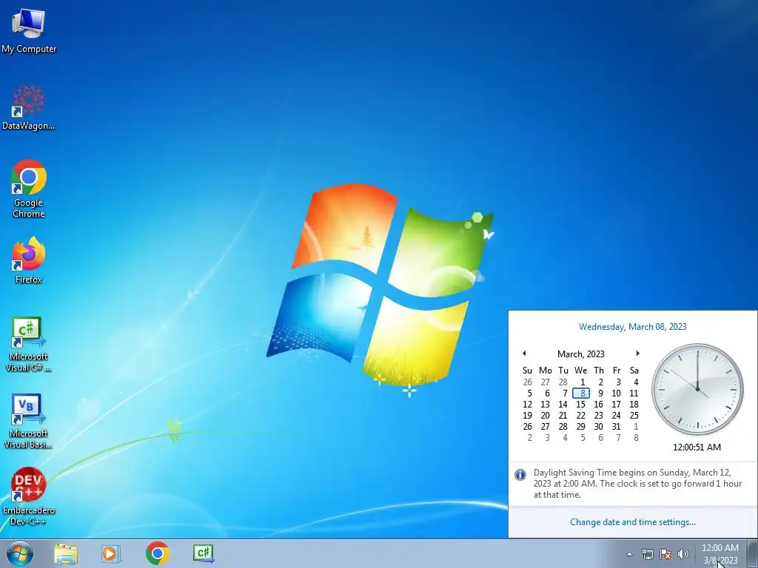Select March 31 in the calendar
The image size is (758, 568).
point(617,427)
